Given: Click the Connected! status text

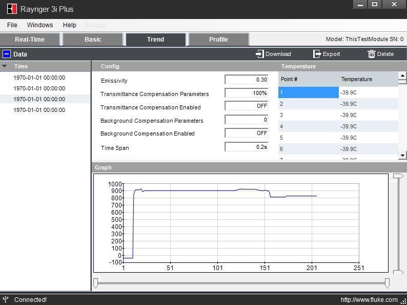Looking at the screenshot, I should [30, 300].
